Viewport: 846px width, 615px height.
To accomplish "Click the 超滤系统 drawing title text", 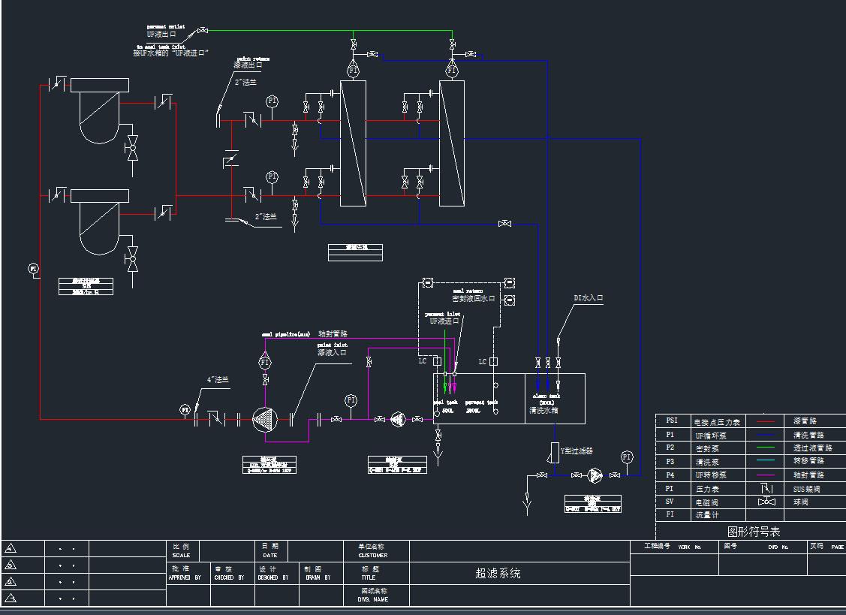I will click(x=498, y=574).
